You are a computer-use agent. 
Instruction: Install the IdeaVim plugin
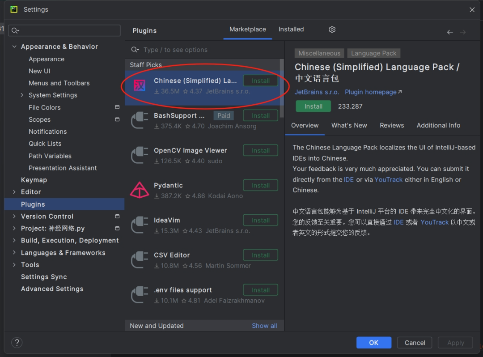tap(261, 220)
